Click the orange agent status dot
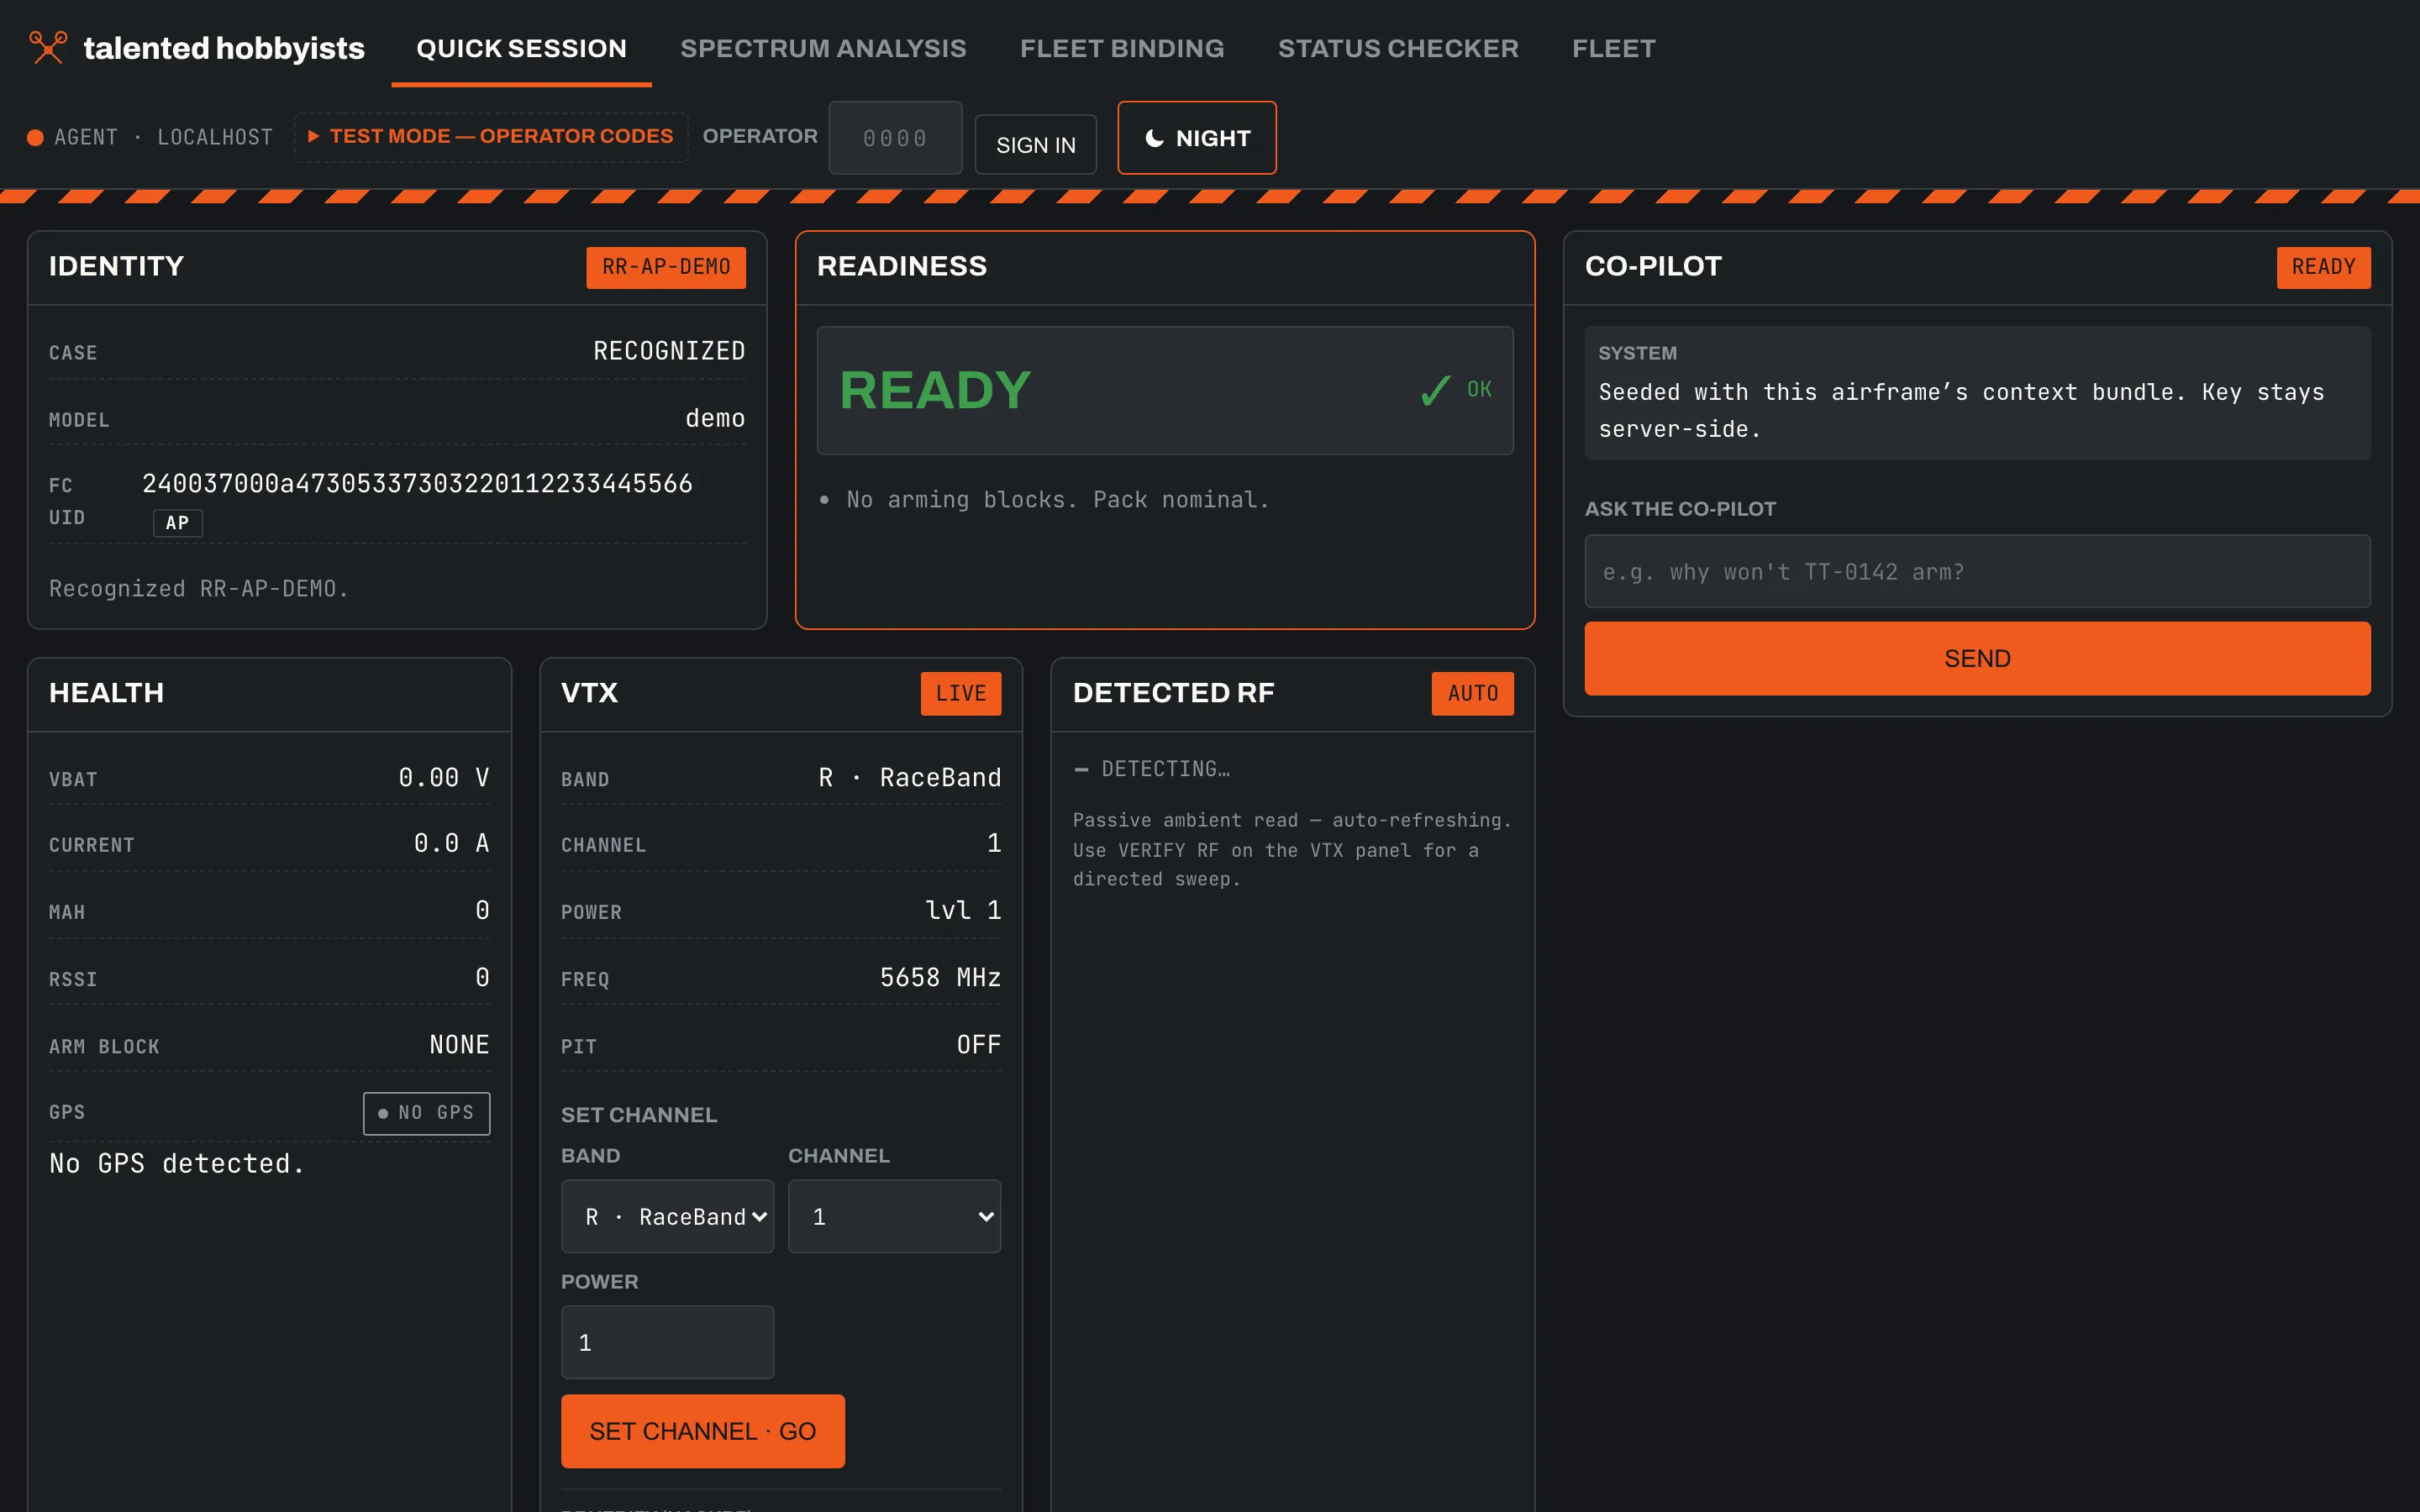This screenshot has height=1512, width=2420. pyautogui.click(x=35, y=138)
